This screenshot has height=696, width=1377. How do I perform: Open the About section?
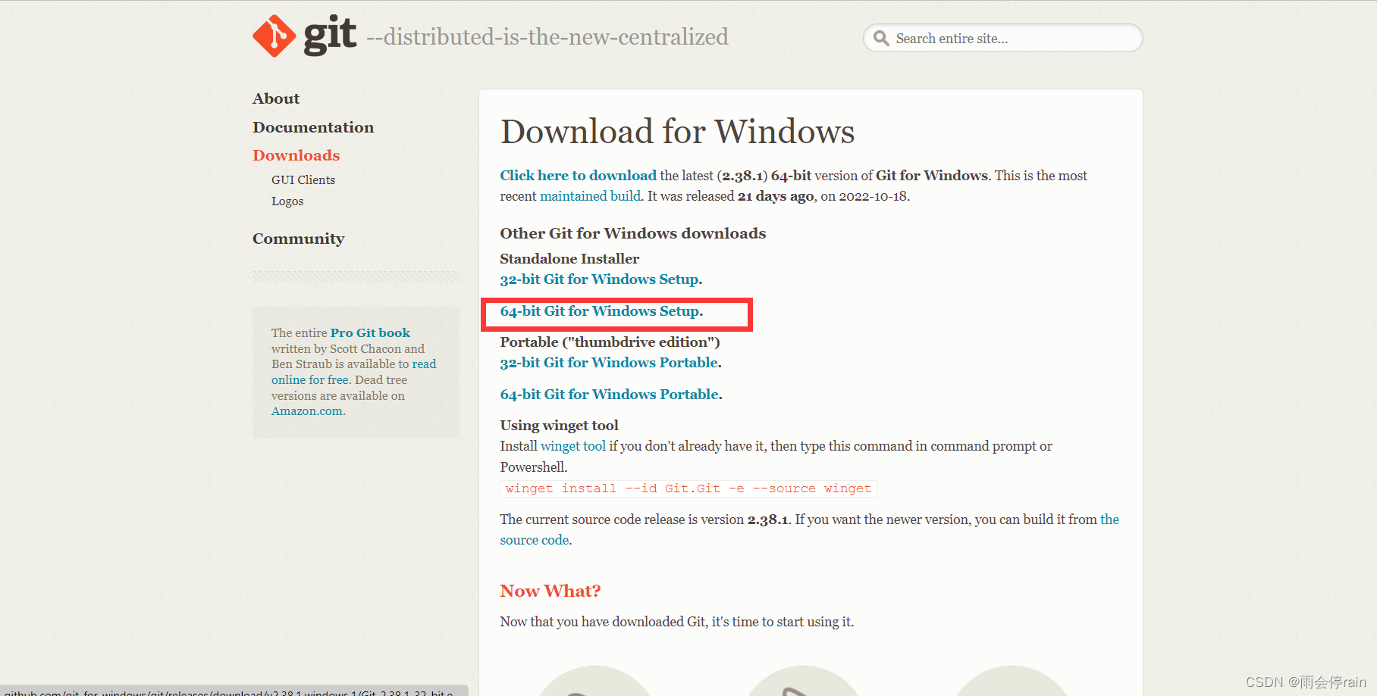tap(276, 98)
